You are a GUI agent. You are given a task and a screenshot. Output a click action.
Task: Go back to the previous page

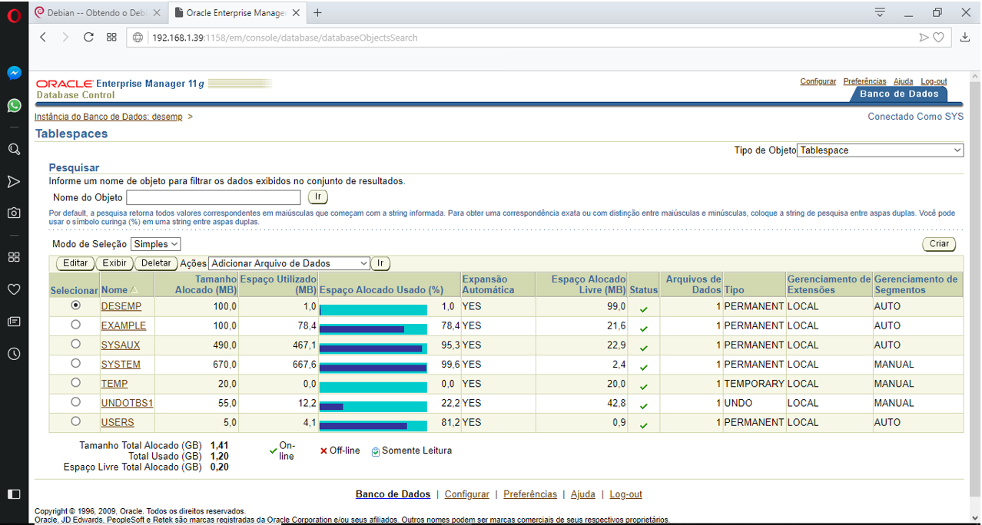(x=43, y=37)
